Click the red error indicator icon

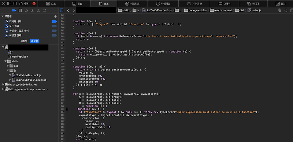point(34,4)
